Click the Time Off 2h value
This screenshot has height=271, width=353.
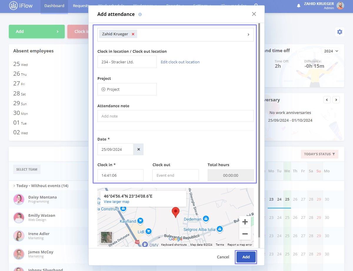tap(278, 66)
